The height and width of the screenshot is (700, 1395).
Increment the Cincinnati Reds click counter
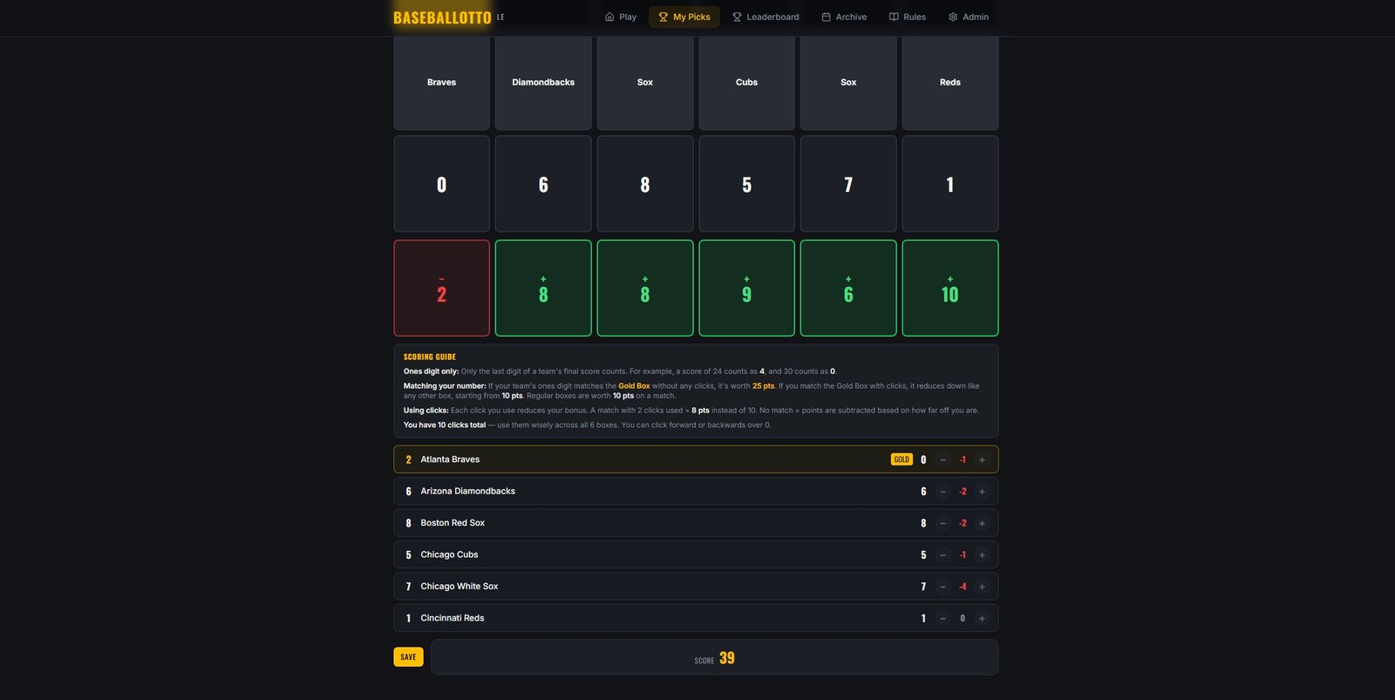click(x=982, y=618)
